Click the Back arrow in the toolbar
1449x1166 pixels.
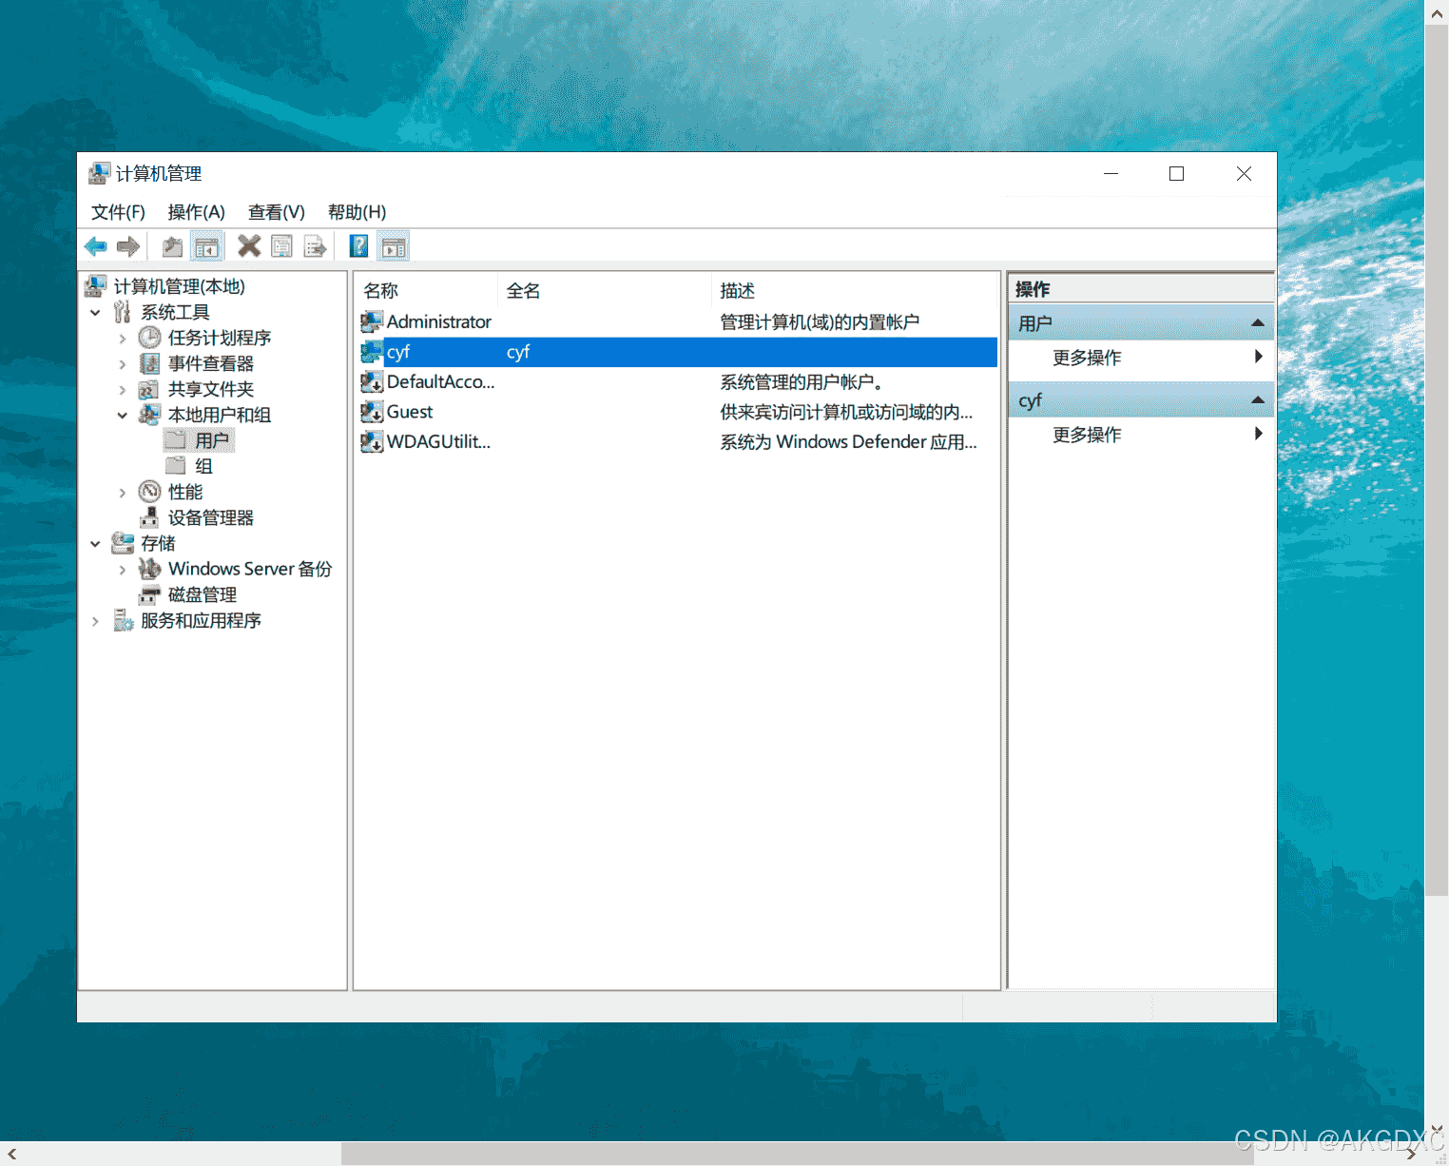click(x=95, y=247)
